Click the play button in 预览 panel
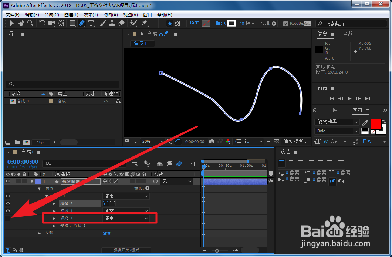The height and width of the screenshot is (257, 392). (x=349, y=98)
